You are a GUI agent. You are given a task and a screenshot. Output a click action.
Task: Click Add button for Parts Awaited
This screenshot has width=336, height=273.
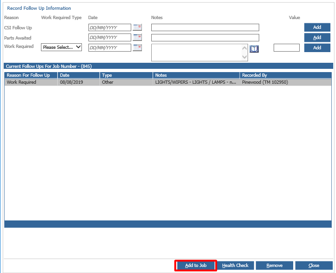click(x=317, y=38)
